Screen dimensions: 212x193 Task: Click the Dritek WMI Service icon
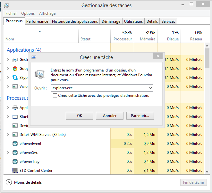pyautogui.click(x=15, y=135)
